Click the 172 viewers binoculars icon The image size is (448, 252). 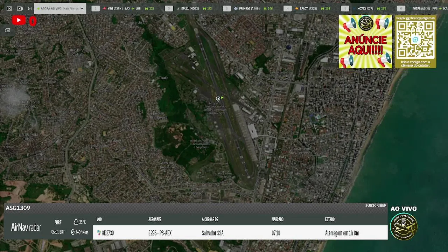coord(204,8)
